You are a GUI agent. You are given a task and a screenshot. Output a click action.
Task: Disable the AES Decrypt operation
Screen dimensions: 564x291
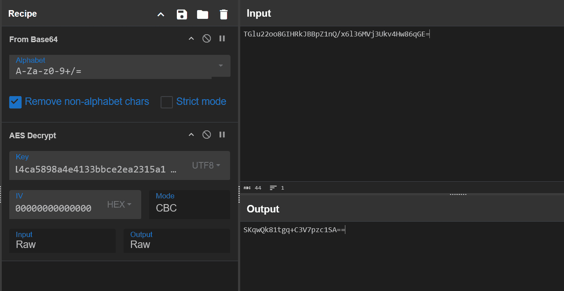pos(206,135)
